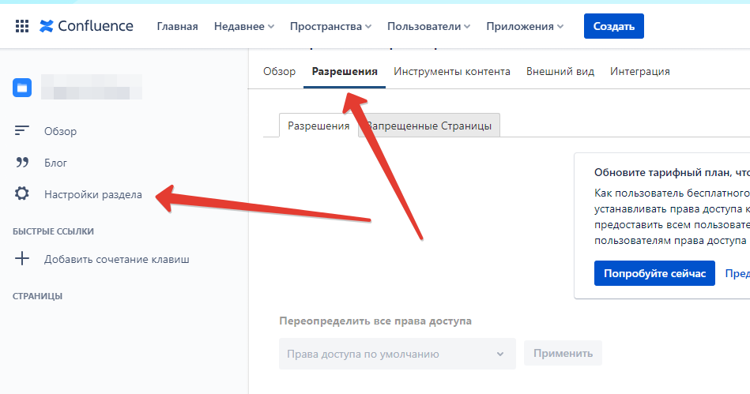Switch to Внешний вид tab

pyautogui.click(x=560, y=71)
